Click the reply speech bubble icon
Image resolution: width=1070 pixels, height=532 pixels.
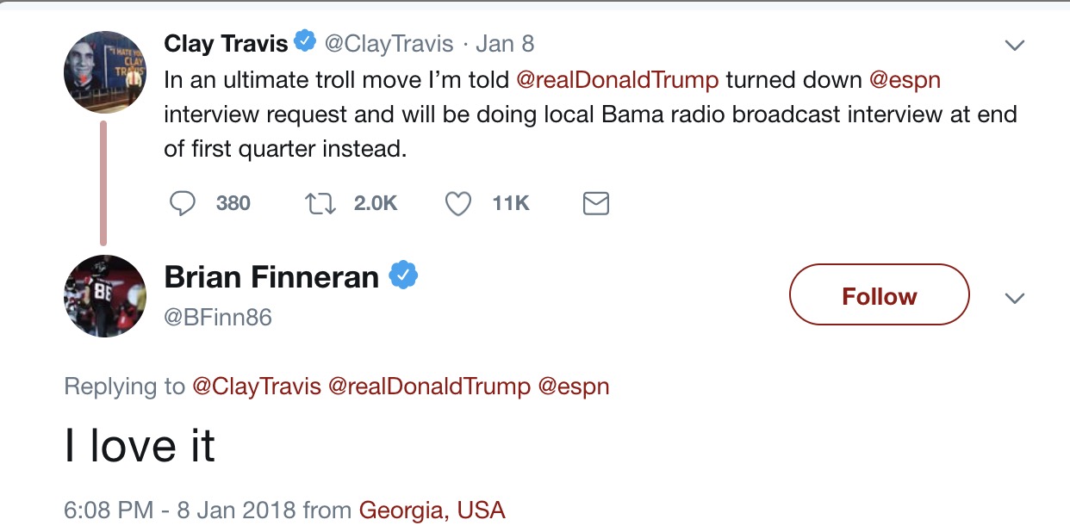183,203
